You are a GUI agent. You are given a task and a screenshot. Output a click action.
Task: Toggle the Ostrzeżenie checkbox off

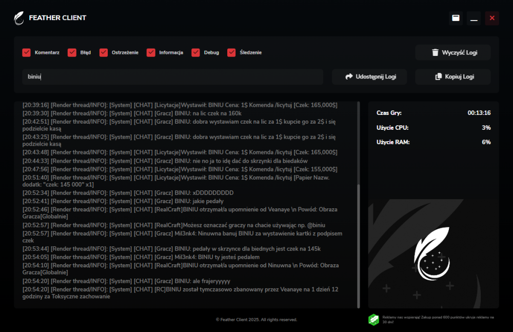[104, 52]
